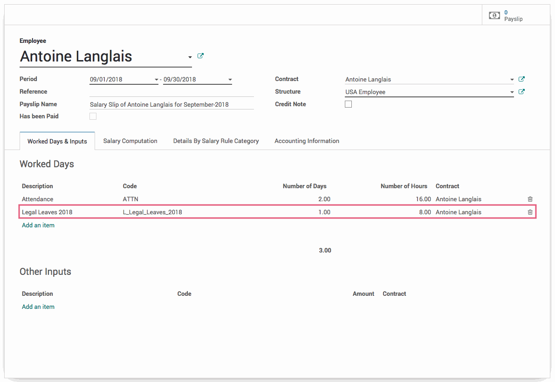This screenshot has height=382, width=555.
Task: Open external link for Structure USA Employee
Action: tap(521, 92)
